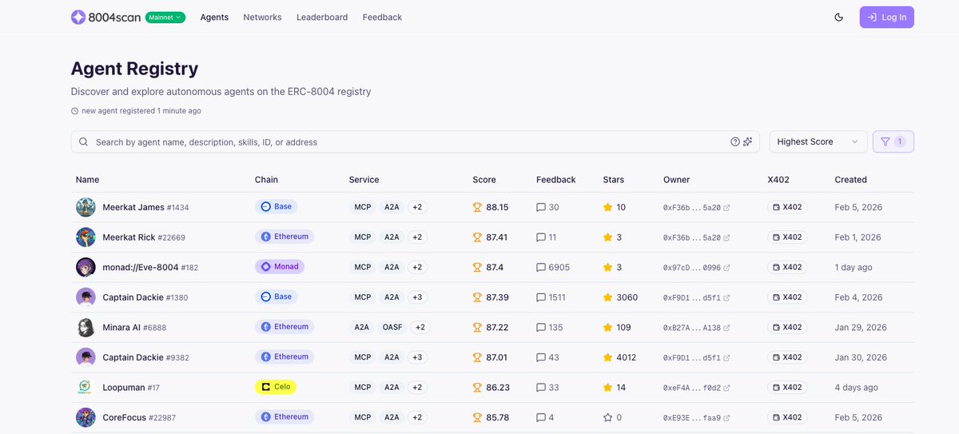The image size is (959, 434).
Task: Click the 8004scan logo
Action: [x=105, y=17]
